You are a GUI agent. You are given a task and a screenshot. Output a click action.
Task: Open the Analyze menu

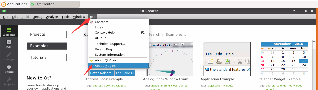tap(52, 17)
